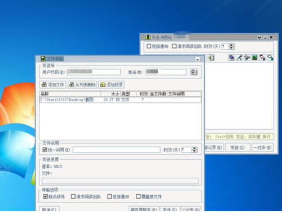
Task: Decrease 时效(天) in the file transfer window
Action: tap(195, 151)
